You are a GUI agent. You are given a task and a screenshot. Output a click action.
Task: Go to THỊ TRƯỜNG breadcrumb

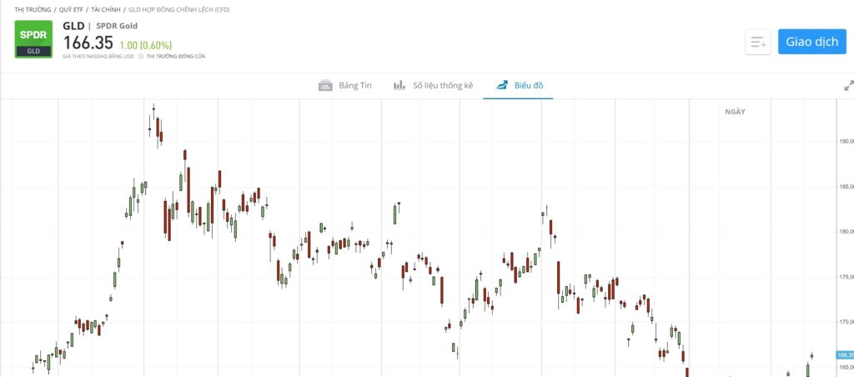pyautogui.click(x=33, y=9)
